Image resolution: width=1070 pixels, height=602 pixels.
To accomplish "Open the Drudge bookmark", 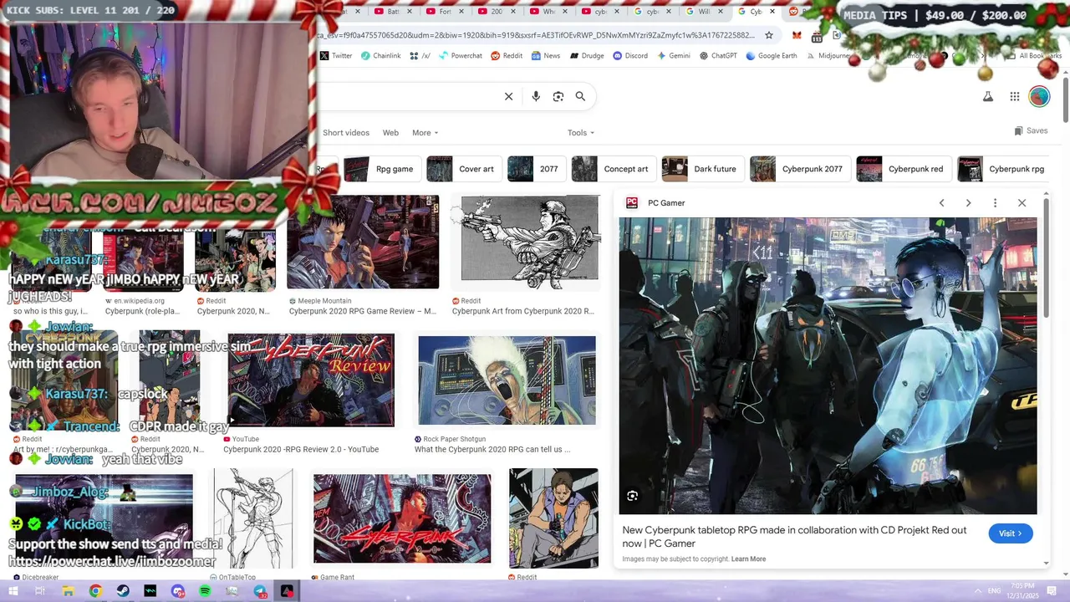I will [x=587, y=56].
